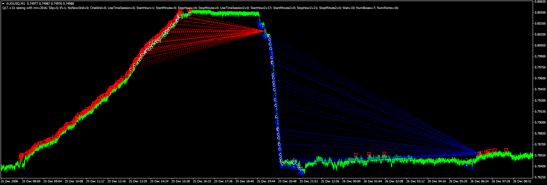
Task: Click the 26 Dec 03:12 time label
Action: (416, 181)
